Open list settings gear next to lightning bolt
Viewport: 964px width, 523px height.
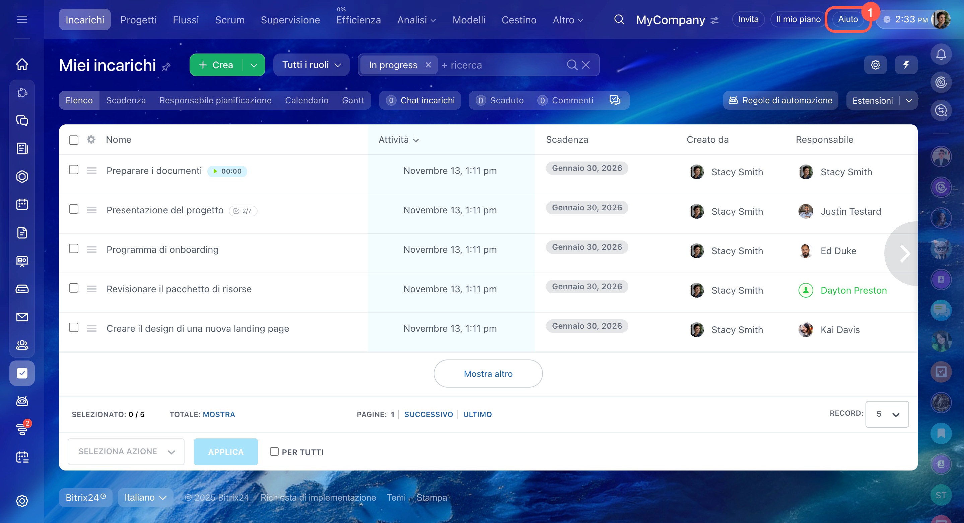pos(875,65)
